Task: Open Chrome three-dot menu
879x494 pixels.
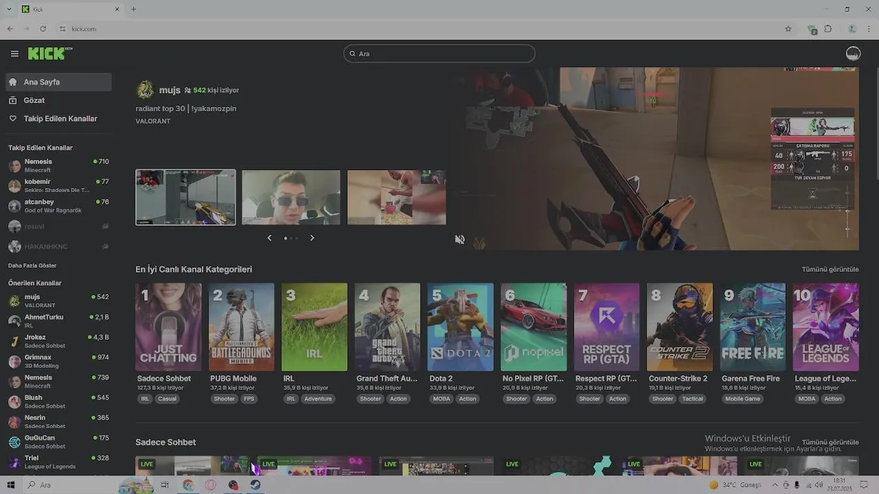Action: (x=869, y=29)
